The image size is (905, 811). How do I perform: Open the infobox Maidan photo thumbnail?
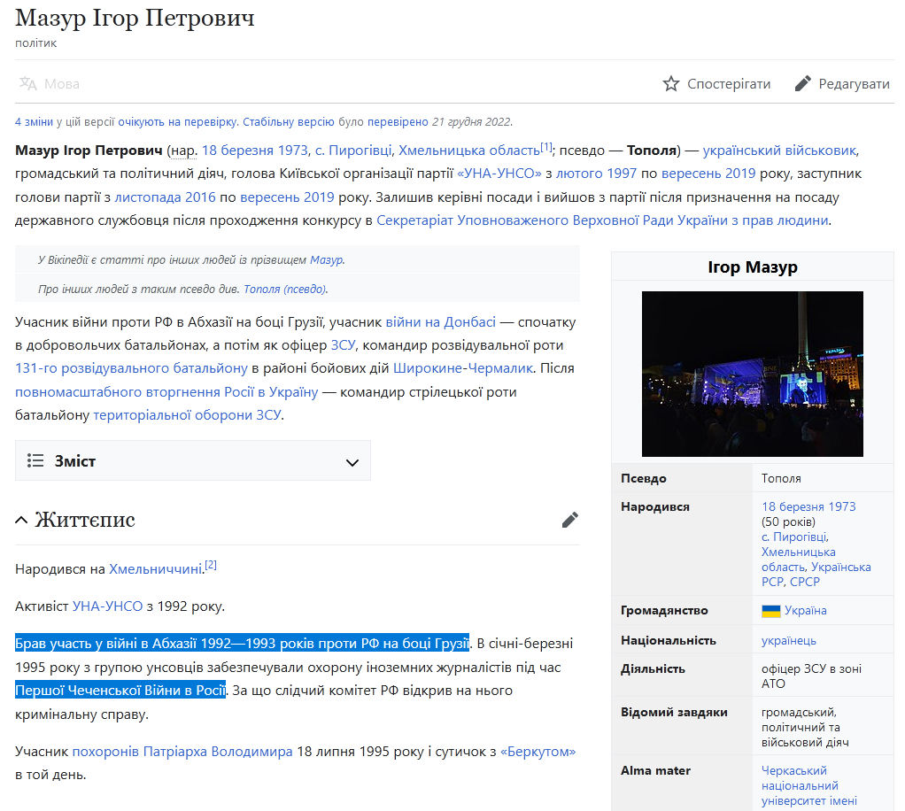point(752,374)
